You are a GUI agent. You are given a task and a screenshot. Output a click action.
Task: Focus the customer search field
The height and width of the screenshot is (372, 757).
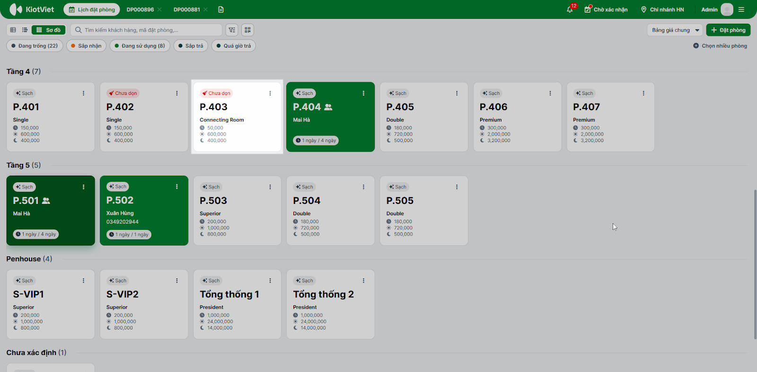146,30
